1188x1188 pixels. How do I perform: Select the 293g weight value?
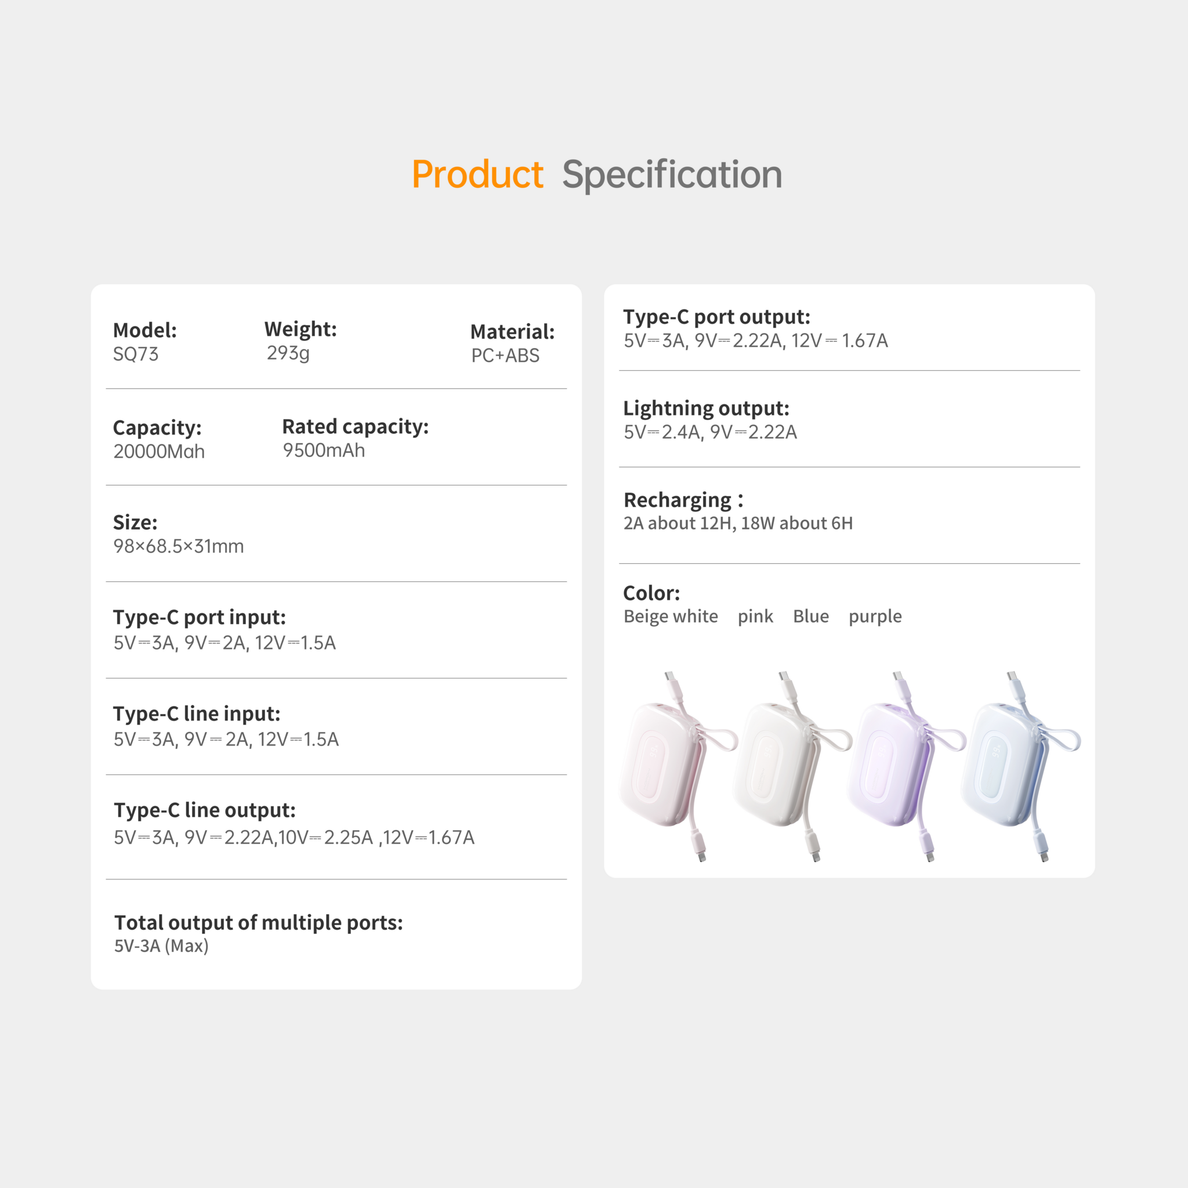[x=288, y=353]
